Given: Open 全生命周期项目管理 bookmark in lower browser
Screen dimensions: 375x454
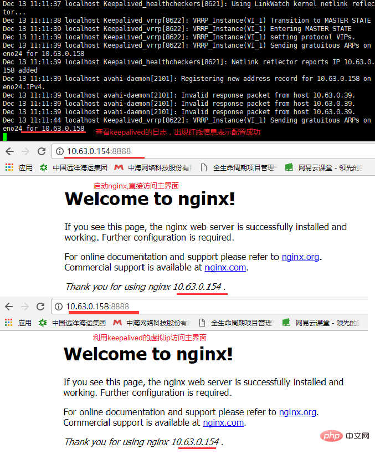Looking at the screenshot, I should pyautogui.click(x=243, y=323).
